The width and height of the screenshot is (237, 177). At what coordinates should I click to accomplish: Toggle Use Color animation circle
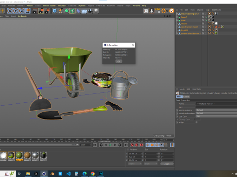[x=177, y=117]
